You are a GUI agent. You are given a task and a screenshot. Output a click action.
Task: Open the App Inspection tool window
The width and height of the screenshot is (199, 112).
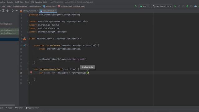tap(32, 108)
